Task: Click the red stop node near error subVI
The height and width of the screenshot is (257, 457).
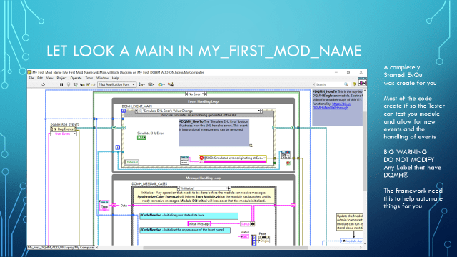Action: (x=288, y=163)
